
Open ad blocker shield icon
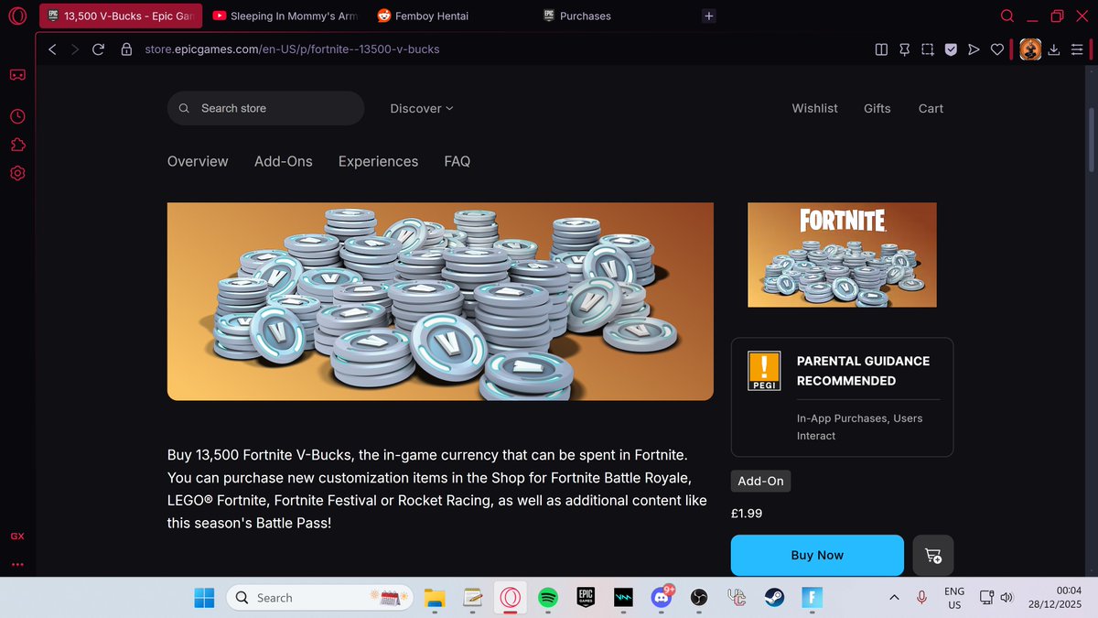(x=951, y=49)
